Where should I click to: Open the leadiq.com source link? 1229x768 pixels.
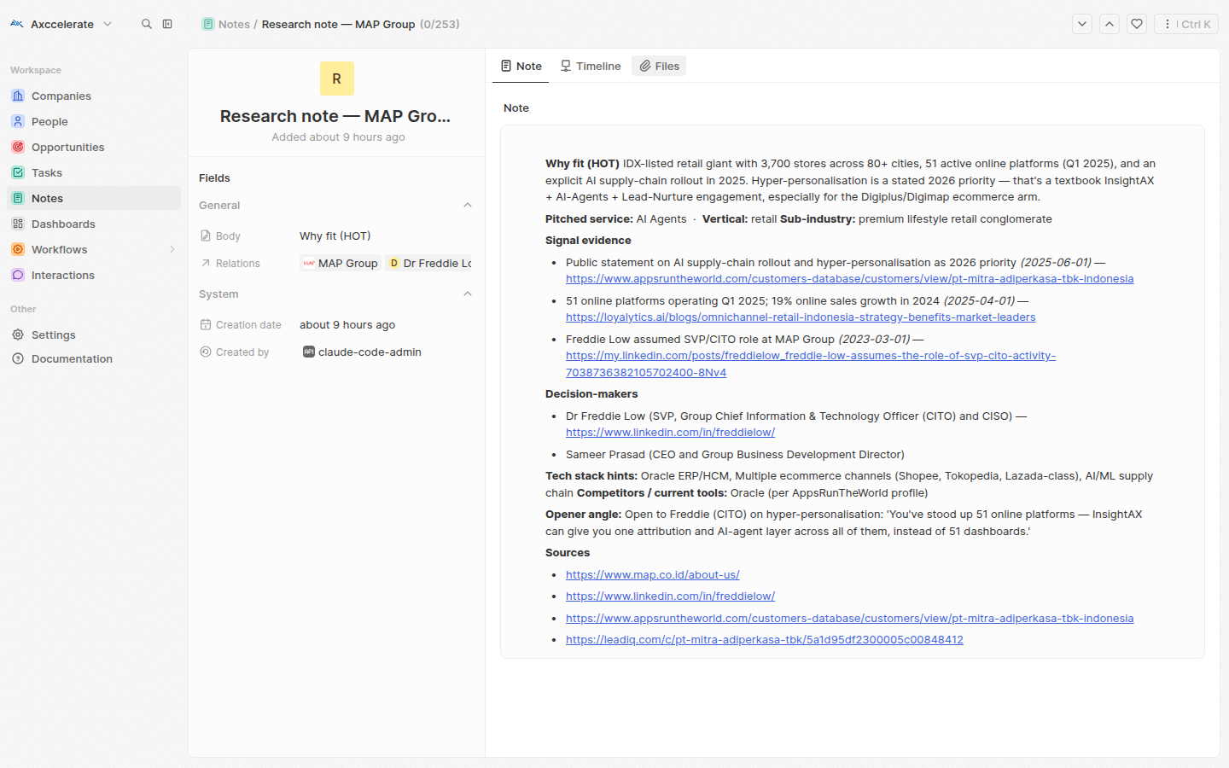pyautogui.click(x=765, y=640)
